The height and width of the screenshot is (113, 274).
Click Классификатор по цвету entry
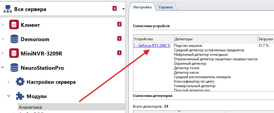click(x=194, y=81)
